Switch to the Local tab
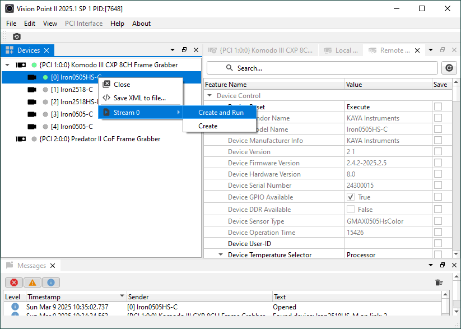The image size is (461, 329). pos(342,50)
